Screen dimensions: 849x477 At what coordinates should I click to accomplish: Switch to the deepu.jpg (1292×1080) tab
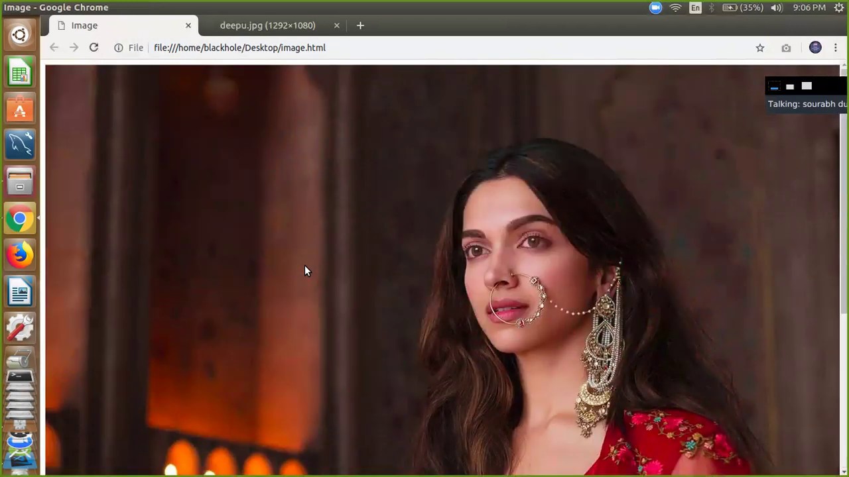268,25
